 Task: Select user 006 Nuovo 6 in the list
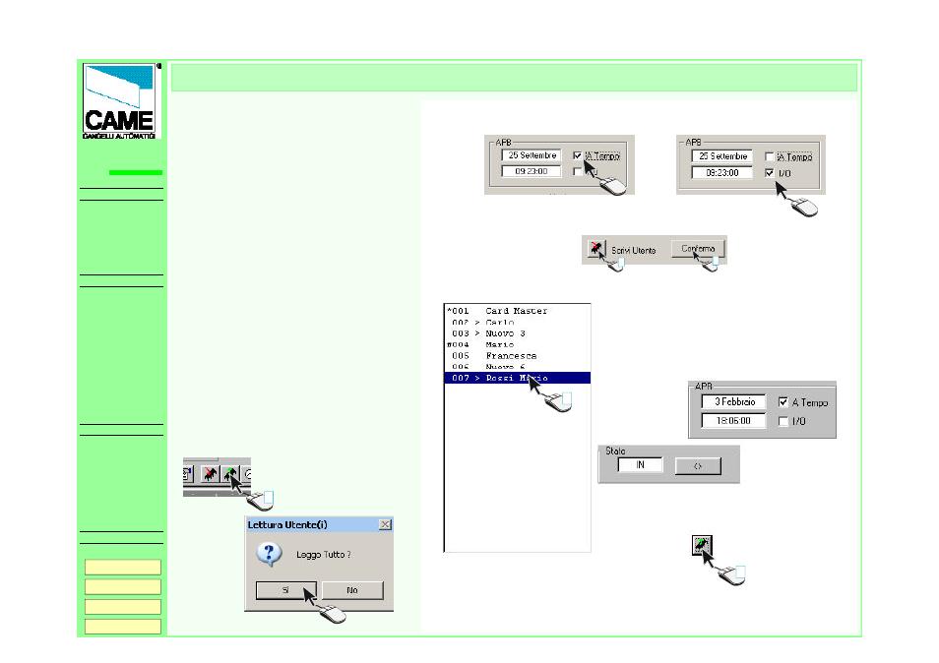[x=518, y=367]
